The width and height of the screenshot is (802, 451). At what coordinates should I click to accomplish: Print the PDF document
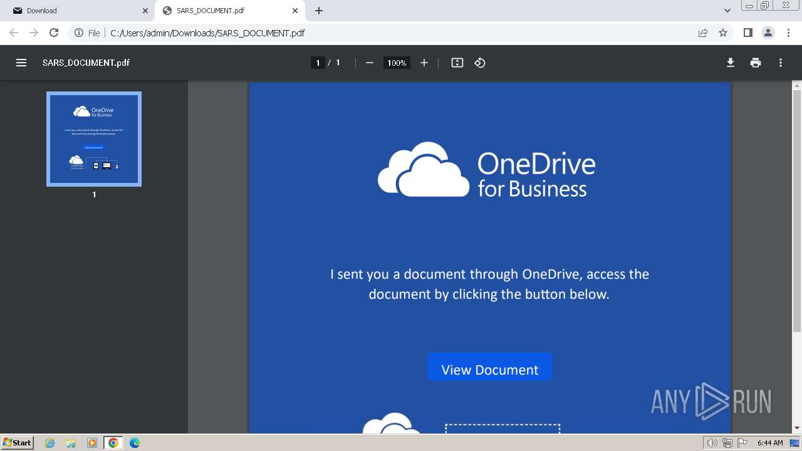(x=756, y=63)
